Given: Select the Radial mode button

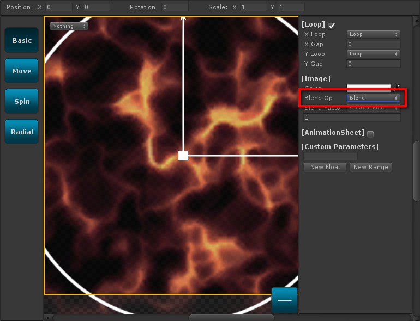Looking at the screenshot, I should pos(22,132).
